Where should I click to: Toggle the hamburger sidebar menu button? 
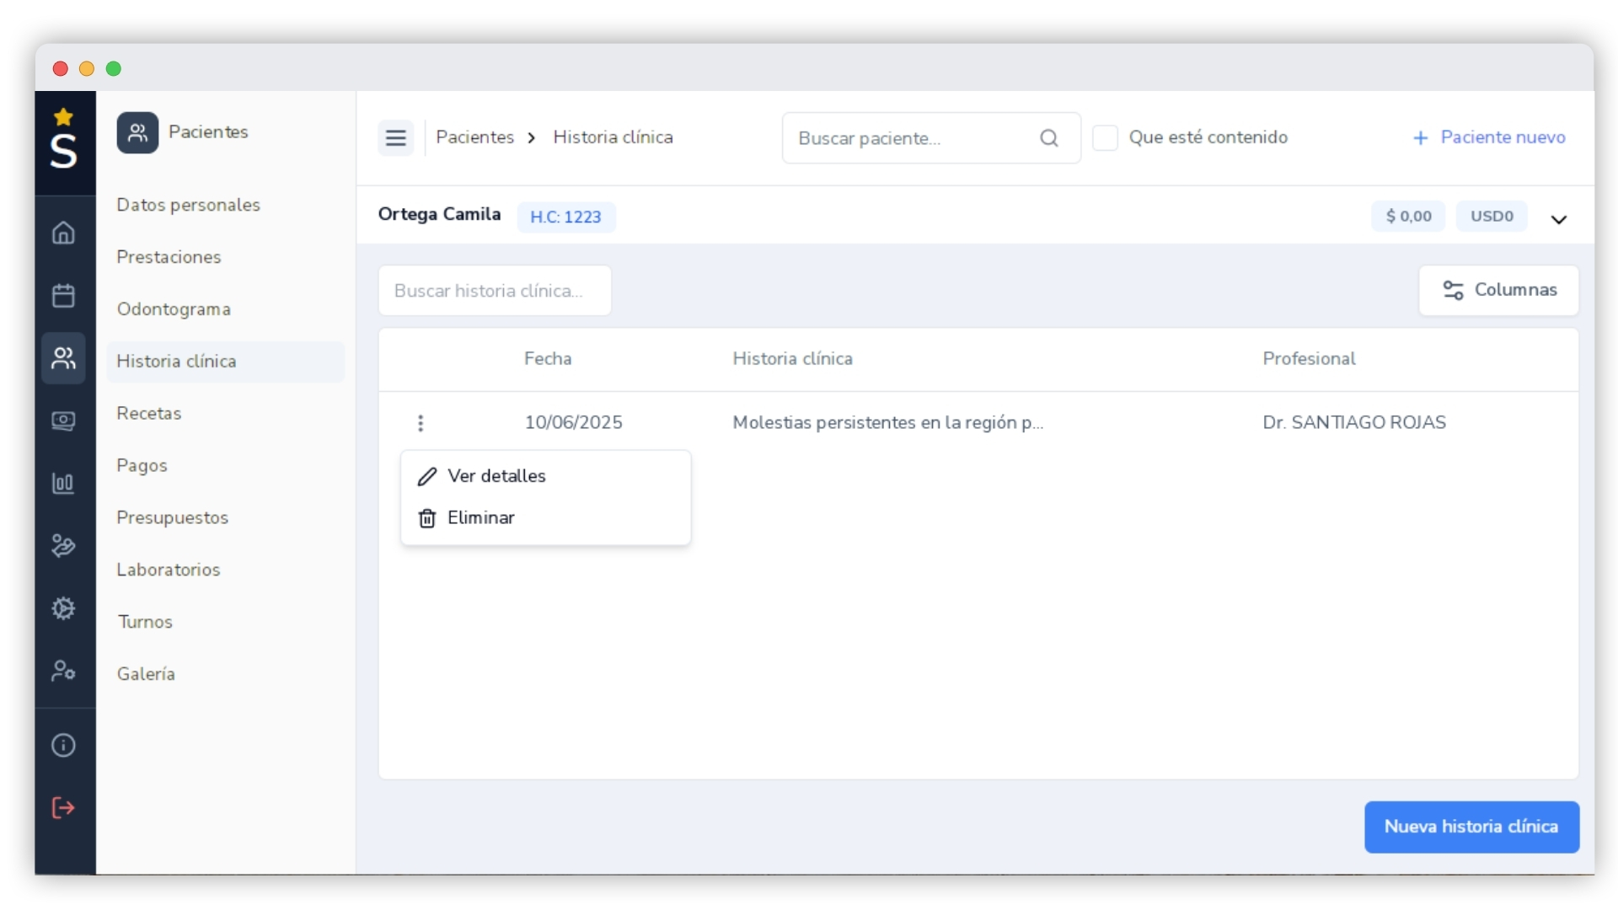pyautogui.click(x=396, y=138)
